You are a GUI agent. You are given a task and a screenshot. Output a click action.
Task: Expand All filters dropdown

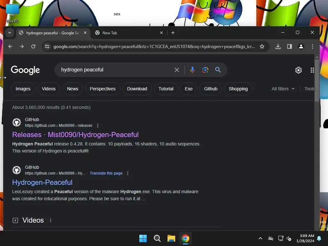pos(283,89)
